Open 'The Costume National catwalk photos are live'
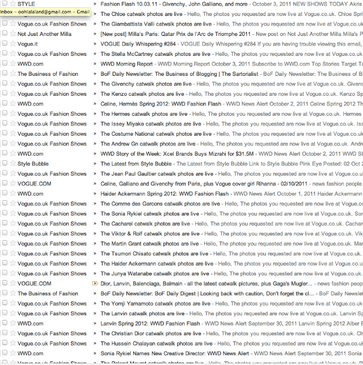The width and height of the screenshot is (363, 365). (x=156, y=134)
